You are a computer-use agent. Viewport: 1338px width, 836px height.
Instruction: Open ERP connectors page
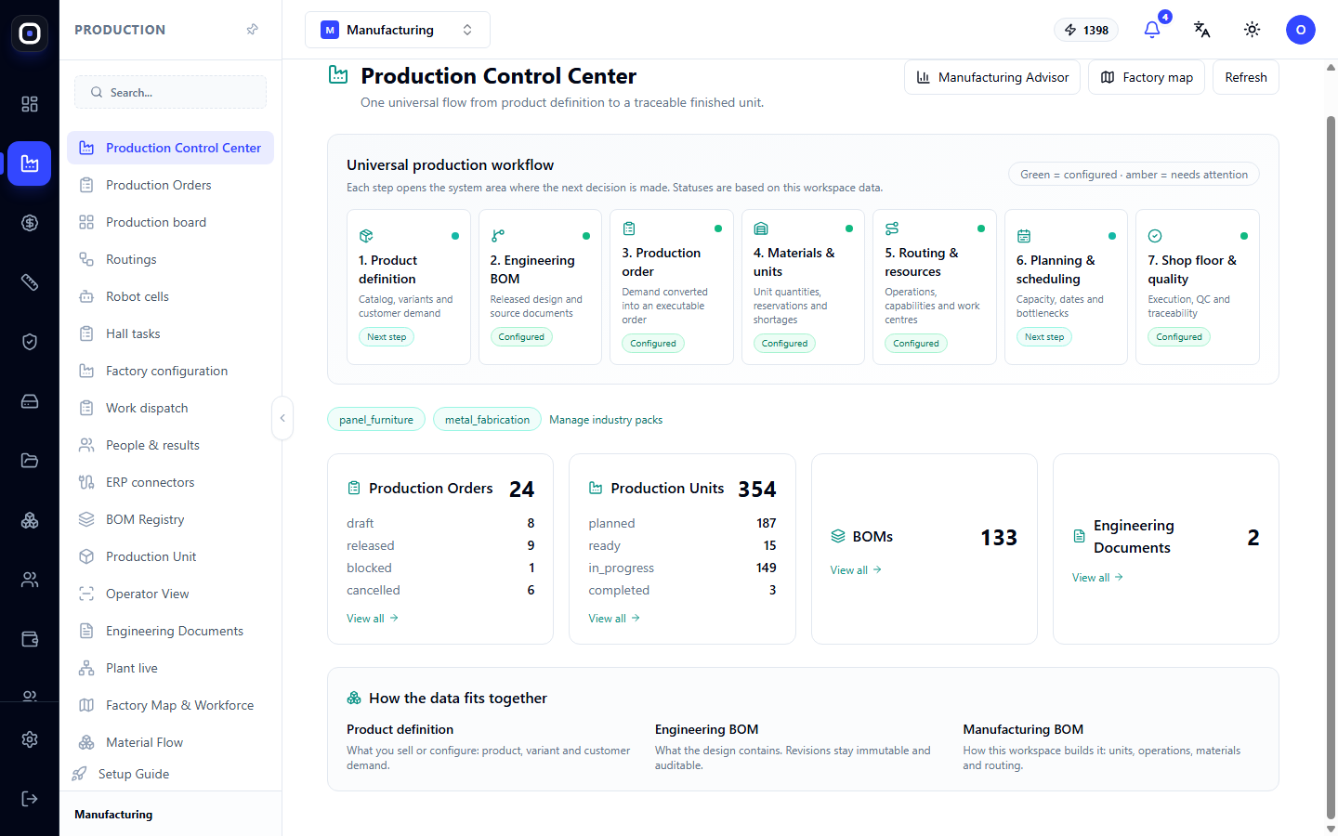click(x=170, y=482)
